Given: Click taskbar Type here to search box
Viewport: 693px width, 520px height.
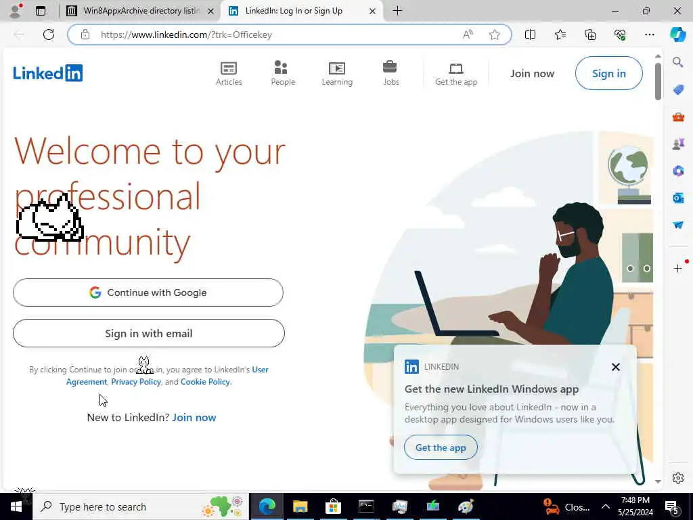Looking at the screenshot, I should tap(141, 506).
